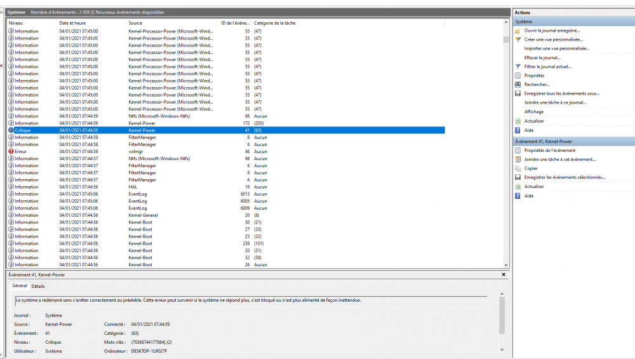Click the Mots-clés value (70368744177664),(2)
Screen dimensions: 635x359
[152, 342]
